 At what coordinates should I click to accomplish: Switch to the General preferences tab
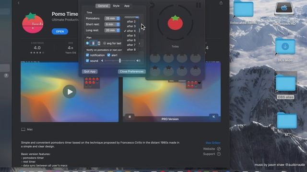(103, 6)
